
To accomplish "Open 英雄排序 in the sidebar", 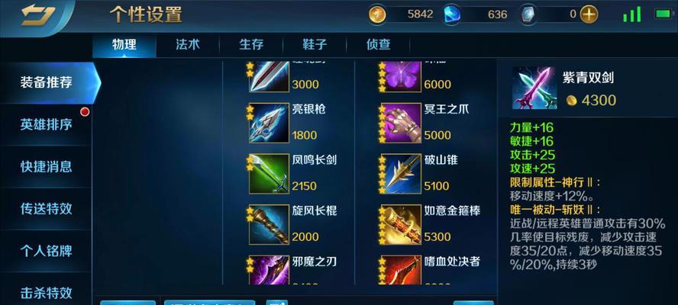I will tap(46, 125).
